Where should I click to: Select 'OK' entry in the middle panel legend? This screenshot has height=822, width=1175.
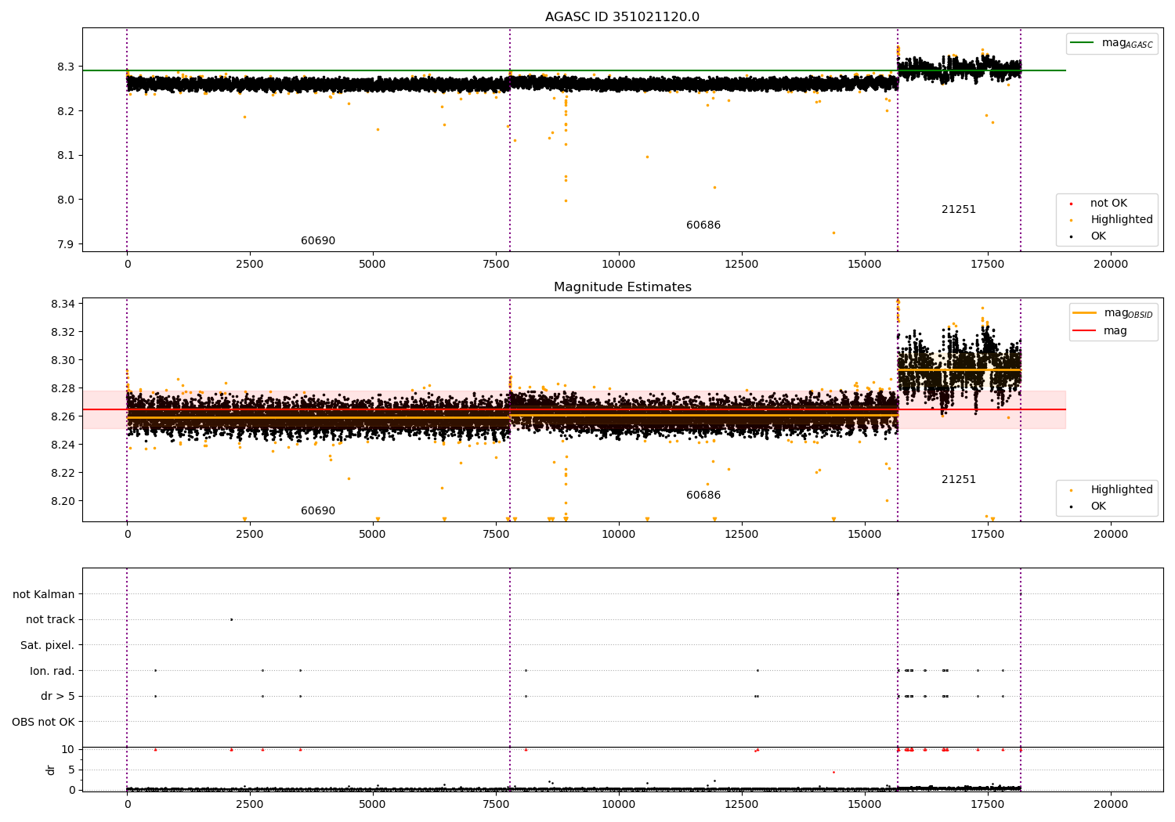(1098, 506)
